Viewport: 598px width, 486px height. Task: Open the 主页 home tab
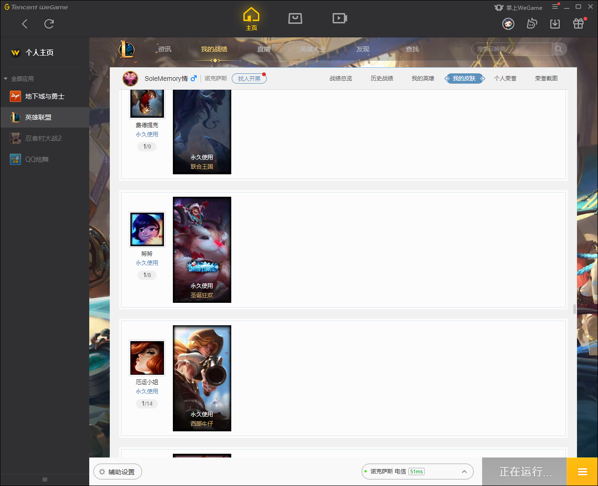pos(251,19)
